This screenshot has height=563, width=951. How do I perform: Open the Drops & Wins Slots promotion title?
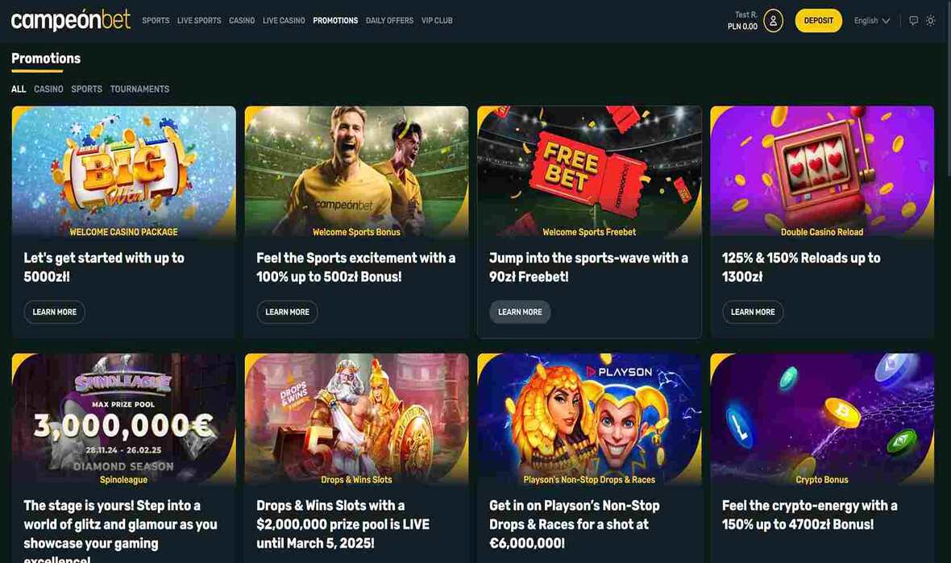(343, 524)
